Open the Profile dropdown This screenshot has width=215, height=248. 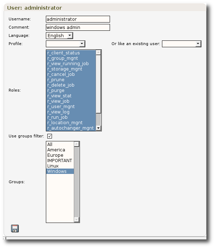[66, 44]
